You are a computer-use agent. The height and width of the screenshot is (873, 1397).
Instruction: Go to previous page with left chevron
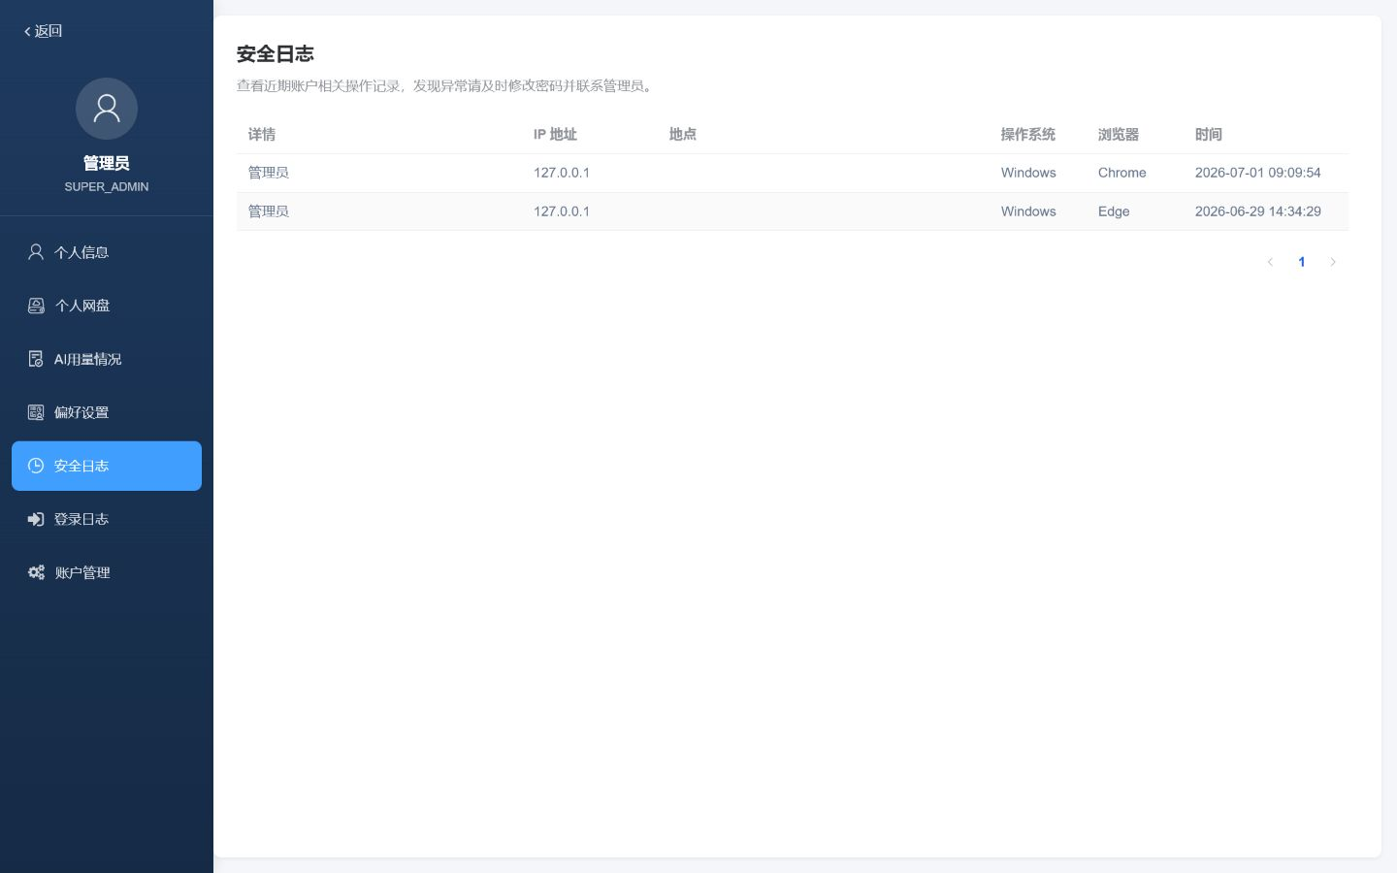pos(1270,262)
